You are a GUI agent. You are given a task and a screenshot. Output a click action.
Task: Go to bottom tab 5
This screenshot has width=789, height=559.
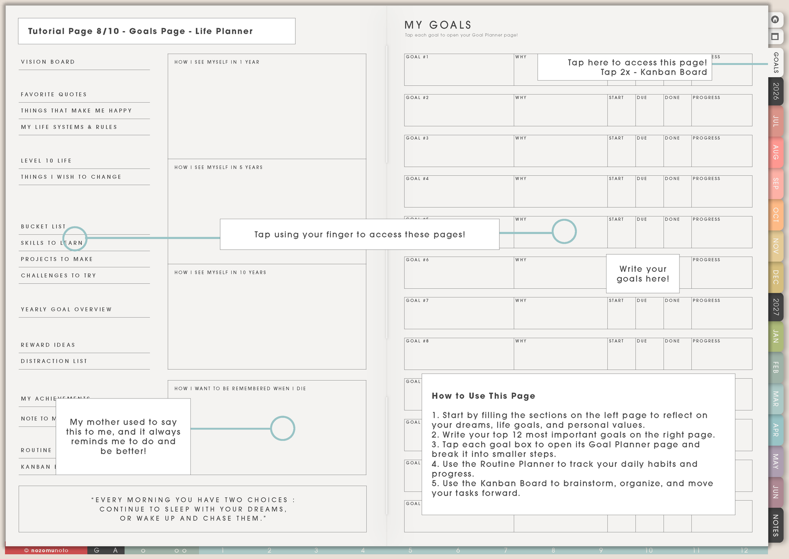point(410,550)
